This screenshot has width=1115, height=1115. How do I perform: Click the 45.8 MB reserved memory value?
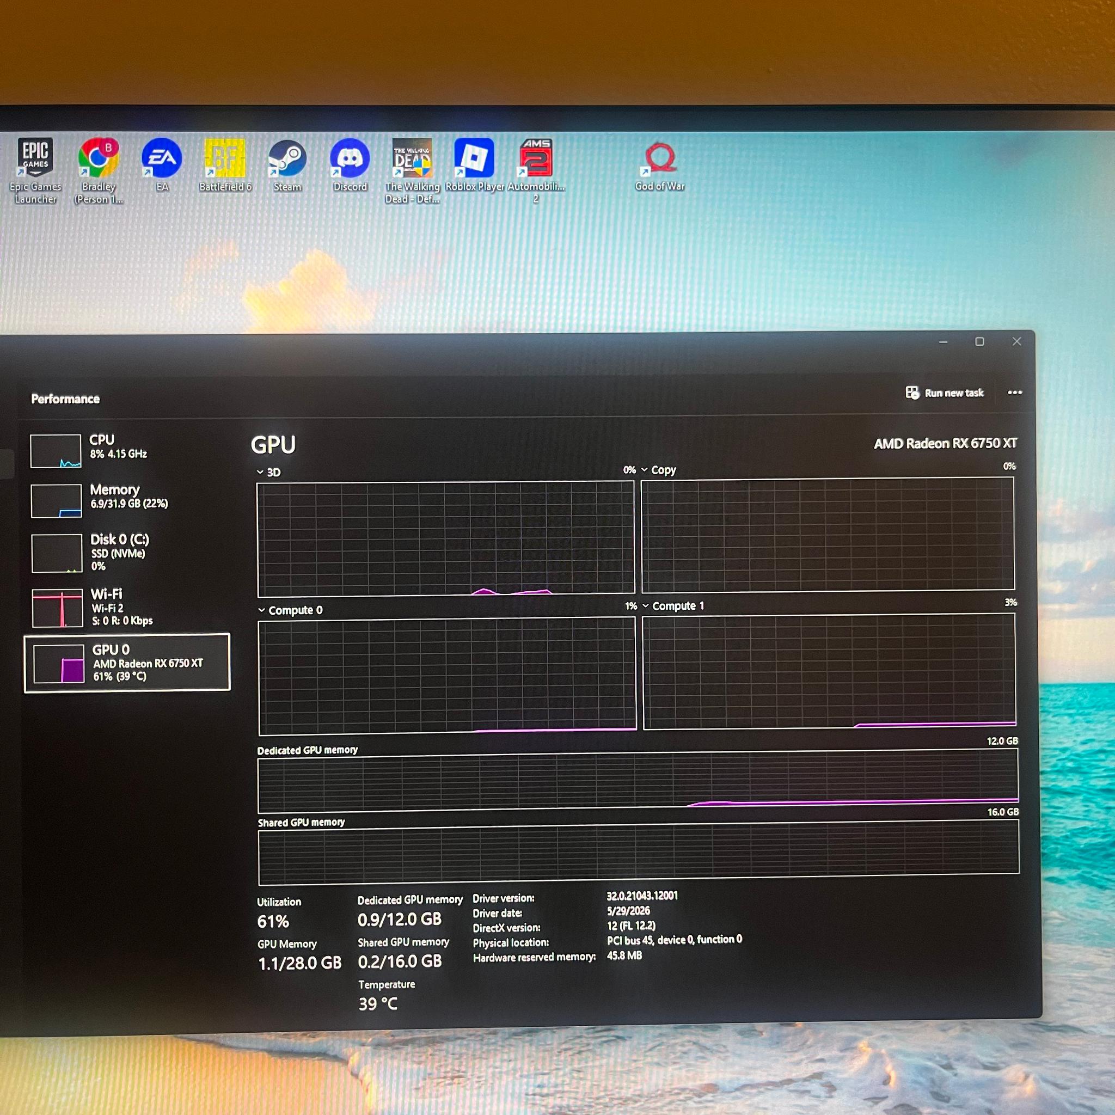pyautogui.click(x=624, y=955)
